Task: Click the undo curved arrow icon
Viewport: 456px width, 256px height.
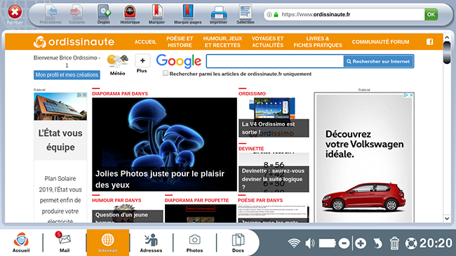Action: coord(377,243)
